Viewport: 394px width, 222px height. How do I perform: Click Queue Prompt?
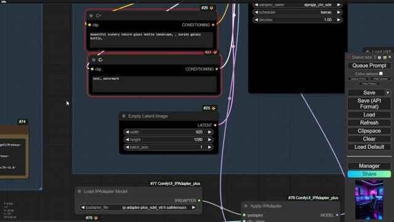pos(369,66)
